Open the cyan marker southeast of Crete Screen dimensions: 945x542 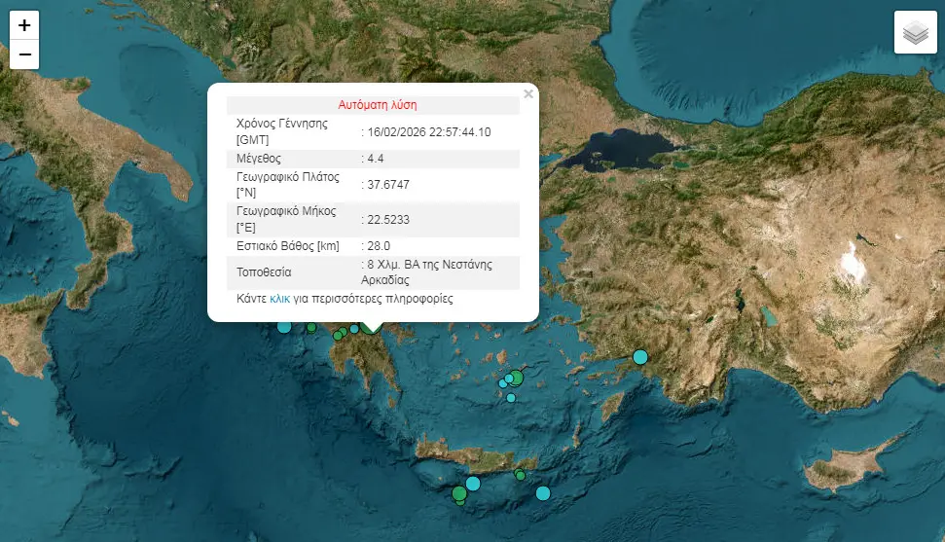tap(543, 493)
